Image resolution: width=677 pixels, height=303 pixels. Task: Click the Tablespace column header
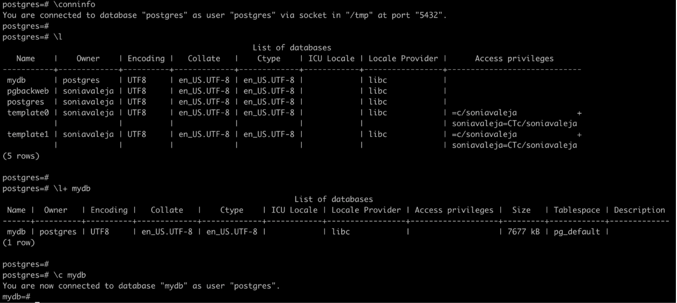(x=577, y=210)
